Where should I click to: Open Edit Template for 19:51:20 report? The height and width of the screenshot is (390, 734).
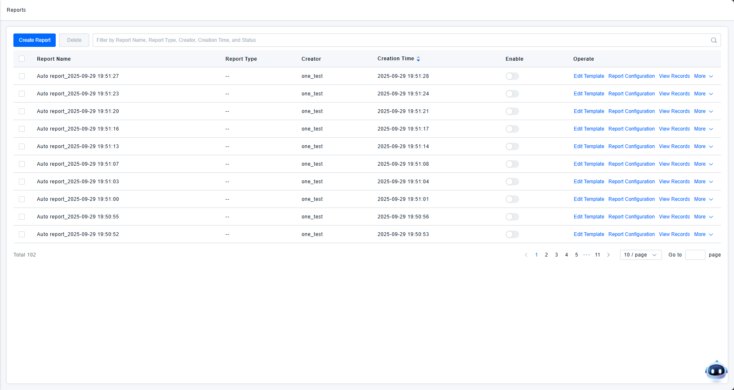[589, 111]
